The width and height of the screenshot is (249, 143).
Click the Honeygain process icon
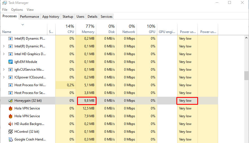tap(11, 101)
